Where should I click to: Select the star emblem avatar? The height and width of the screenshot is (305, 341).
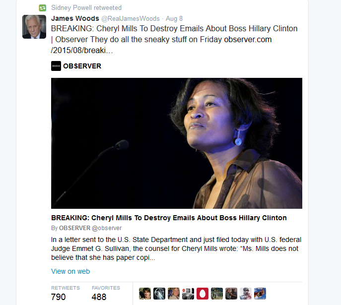point(159,294)
